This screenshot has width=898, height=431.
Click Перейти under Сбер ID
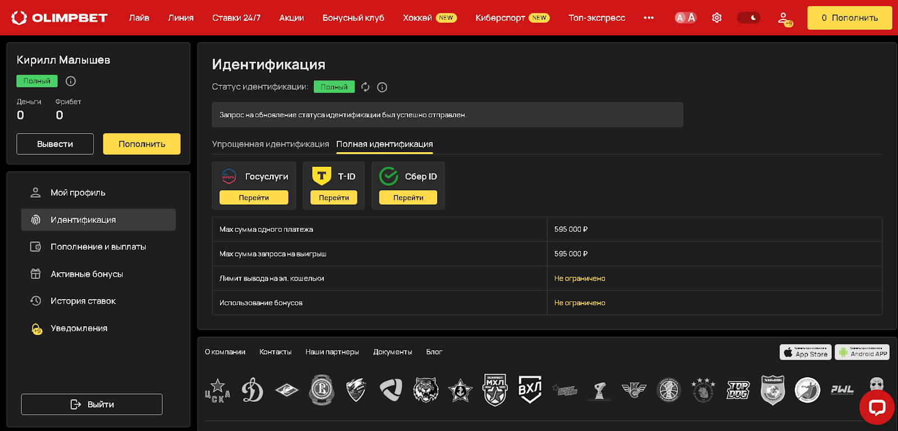point(408,198)
